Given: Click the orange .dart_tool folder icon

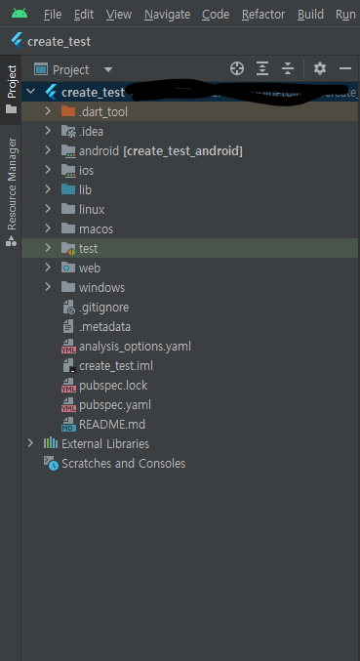Looking at the screenshot, I should tap(67, 111).
